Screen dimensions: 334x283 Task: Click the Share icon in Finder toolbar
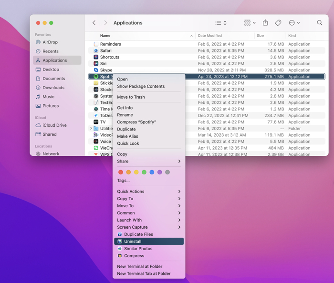click(x=265, y=23)
